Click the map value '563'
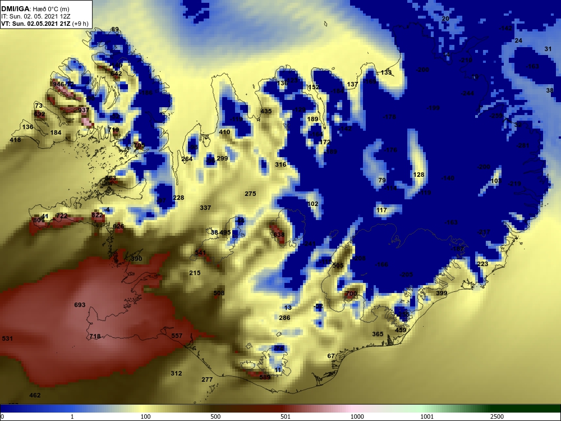Image resolution: width=561 pixels, height=421 pixels. pos(111,178)
